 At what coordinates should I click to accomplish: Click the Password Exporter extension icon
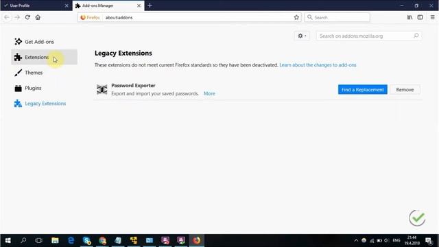(x=102, y=90)
